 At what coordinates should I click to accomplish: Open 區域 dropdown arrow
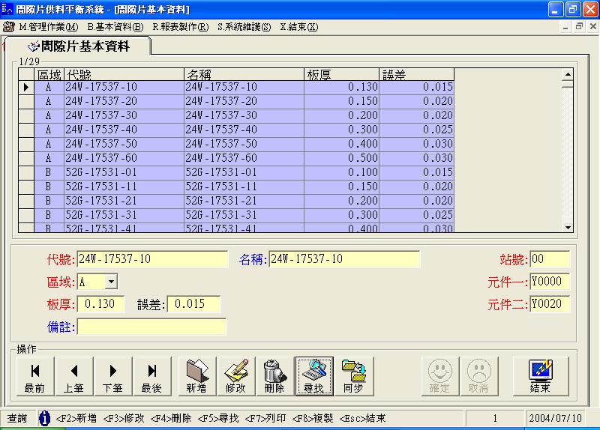pyautogui.click(x=111, y=282)
